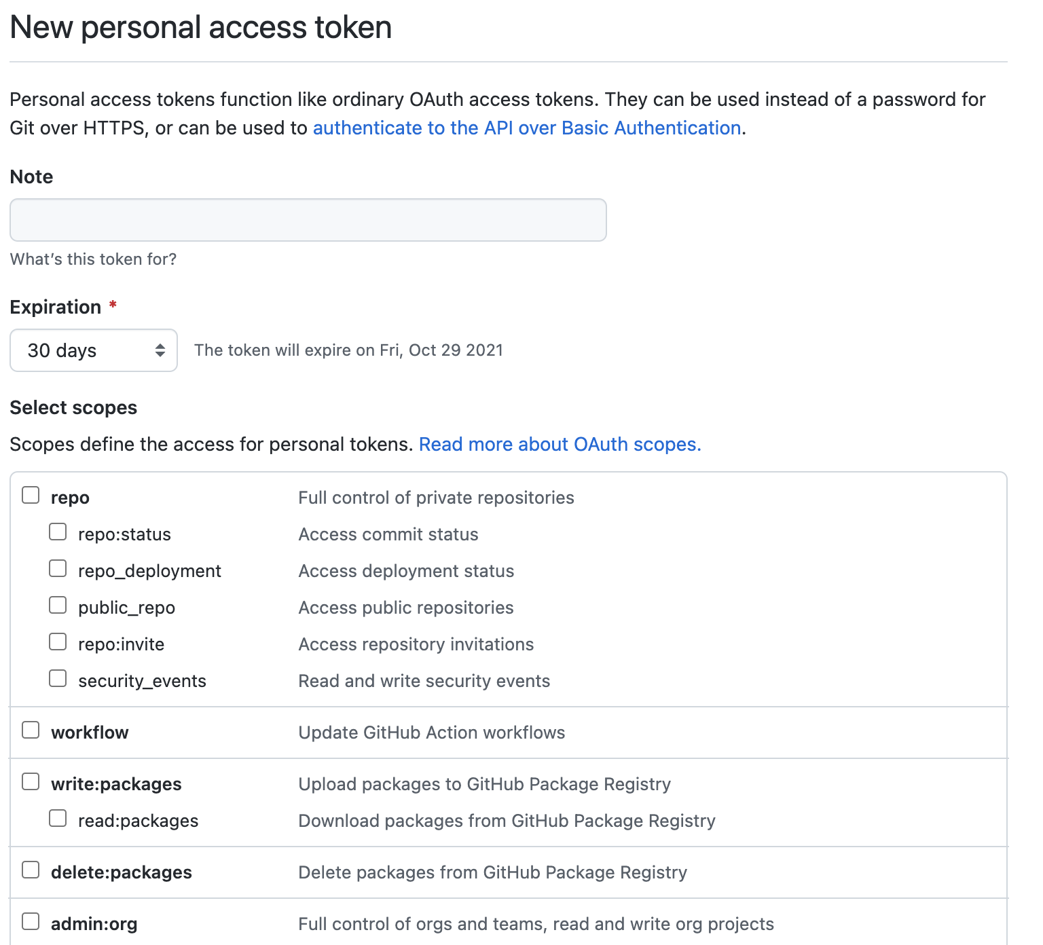Open Read more about OAuth scopes link
Image resolution: width=1043 pixels, height=945 pixels.
pyautogui.click(x=560, y=445)
